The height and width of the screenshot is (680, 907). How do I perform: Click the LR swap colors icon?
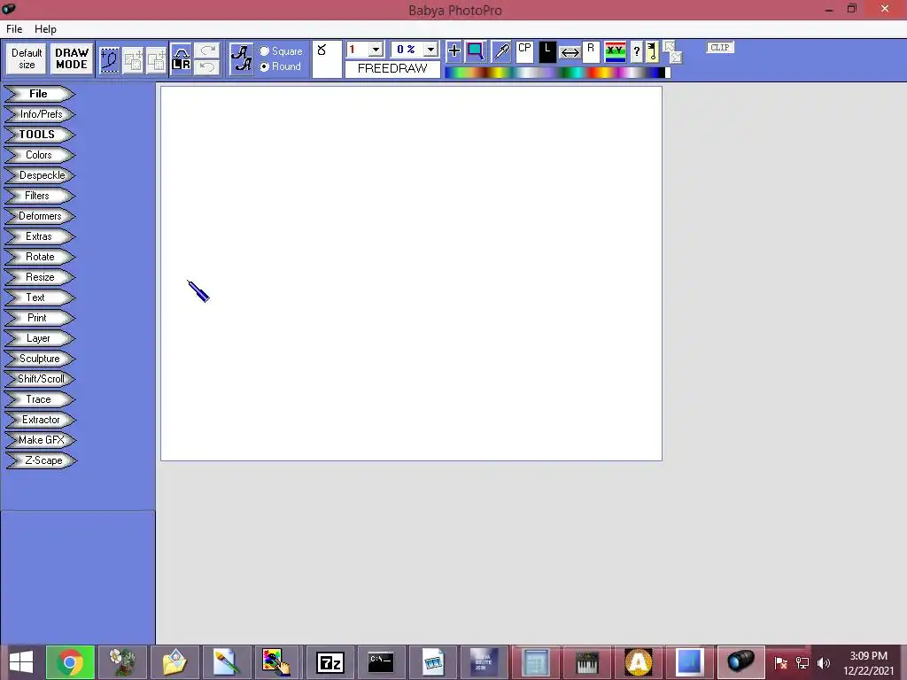(x=181, y=59)
